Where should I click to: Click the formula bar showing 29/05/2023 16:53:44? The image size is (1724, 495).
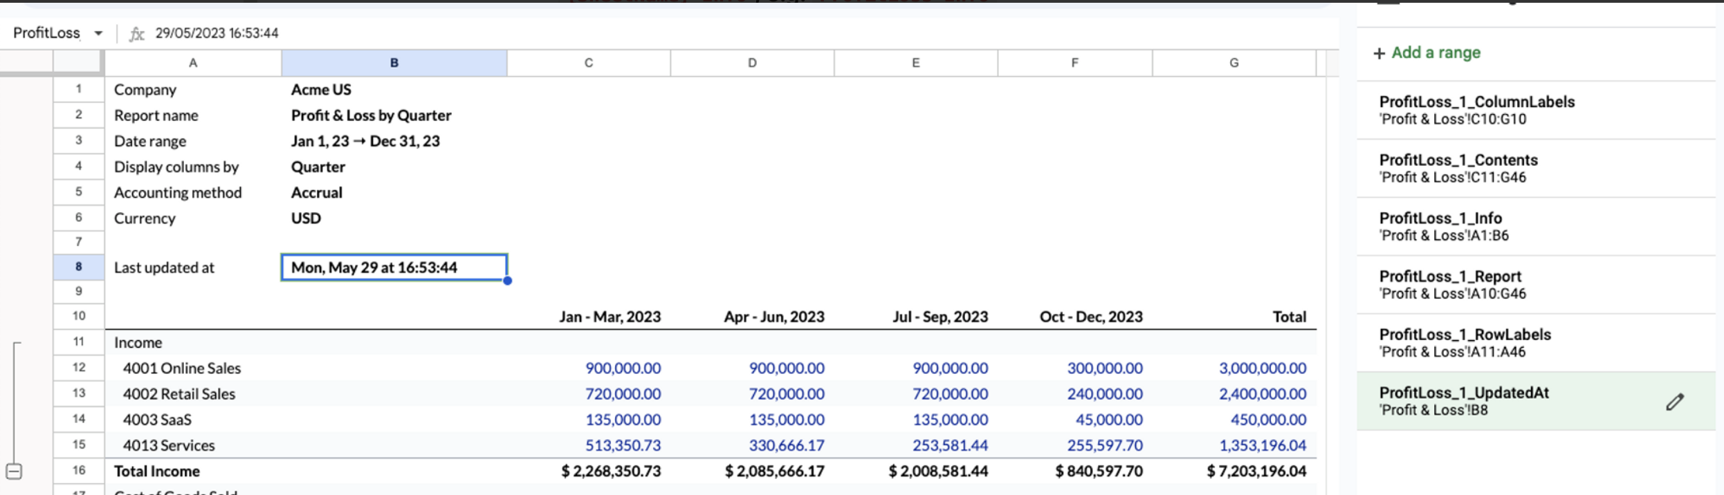tap(217, 33)
